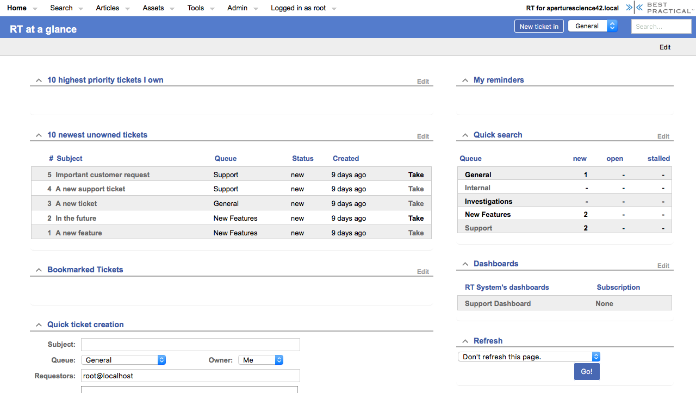Collapse the Quick ticket creation arrow
This screenshot has width=696, height=393.
click(39, 325)
